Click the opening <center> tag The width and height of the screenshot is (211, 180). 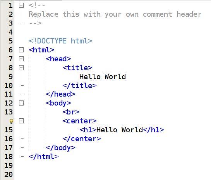point(79,121)
